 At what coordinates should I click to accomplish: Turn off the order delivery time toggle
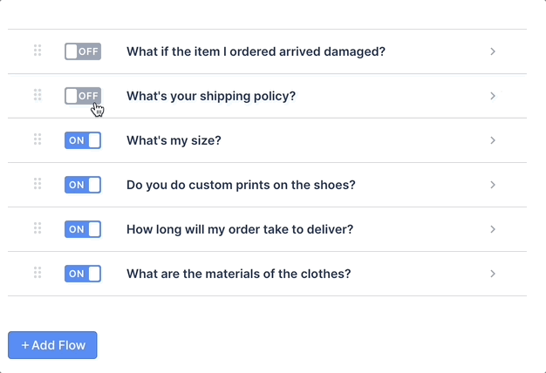(x=83, y=229)
